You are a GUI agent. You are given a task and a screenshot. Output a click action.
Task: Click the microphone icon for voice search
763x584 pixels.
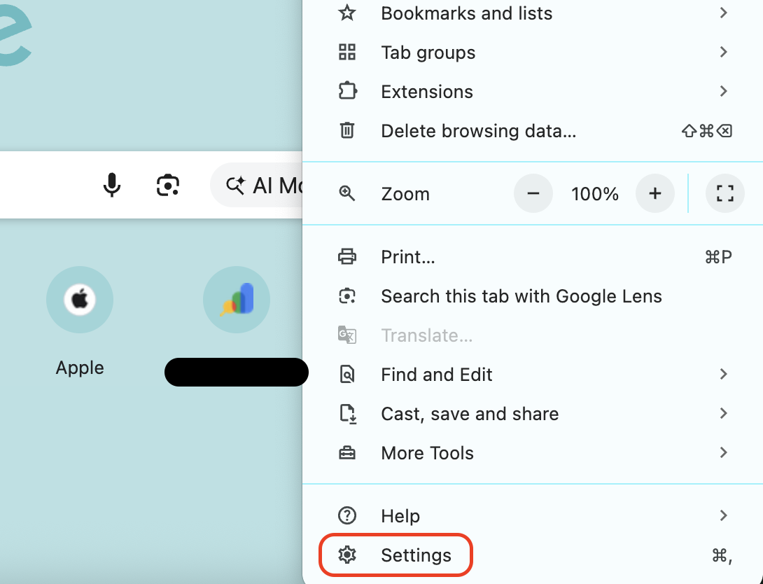click(111, 185)
